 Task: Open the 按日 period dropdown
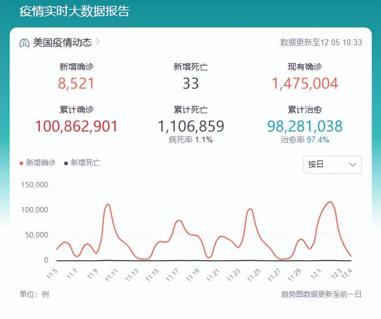tap(333, 165)
